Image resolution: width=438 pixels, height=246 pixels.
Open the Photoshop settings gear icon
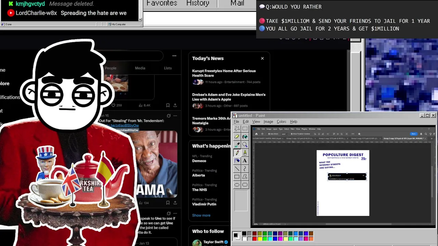pos(359,134)
